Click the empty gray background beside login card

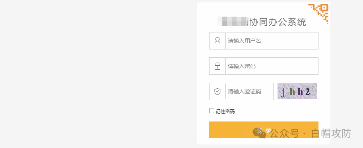pos(97,74)
